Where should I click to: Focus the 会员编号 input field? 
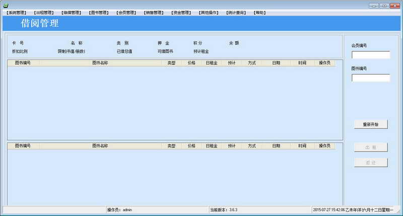pyautogui.click(x=370, y=55)
